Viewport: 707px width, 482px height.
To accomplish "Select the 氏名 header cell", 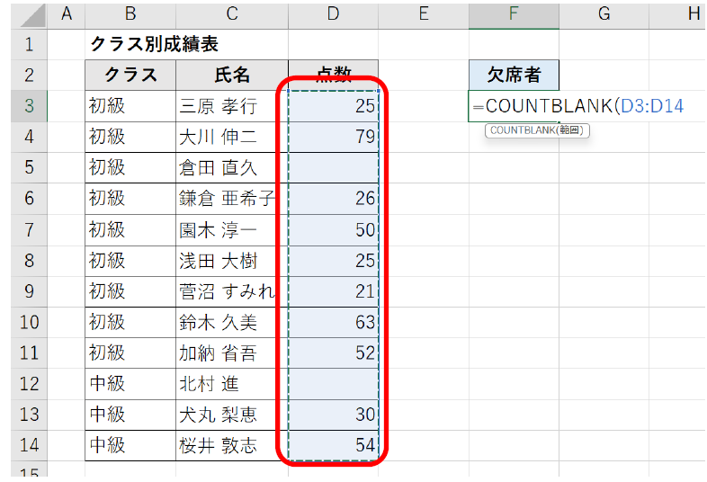I will click(232, 75).
